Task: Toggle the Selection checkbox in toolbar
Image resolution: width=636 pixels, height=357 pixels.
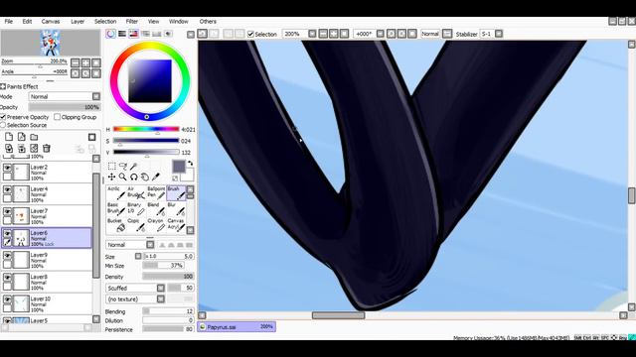Action: tap(250, 34)
